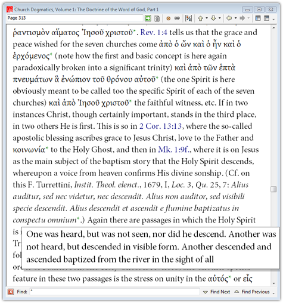Close the Find bar with red X
283x303 pixels.
[x=11, y=292]
